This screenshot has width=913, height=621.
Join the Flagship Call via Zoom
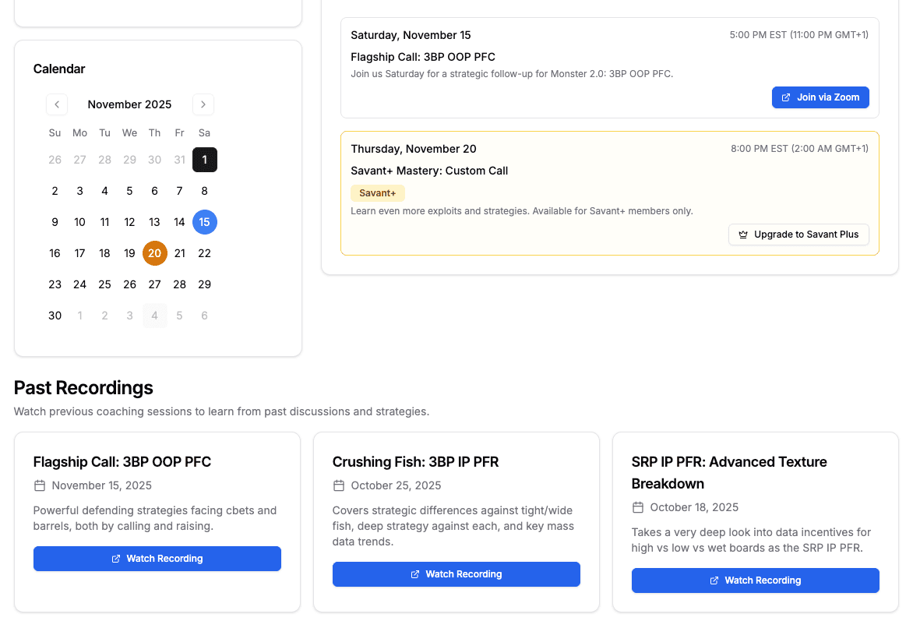(820, 97)
